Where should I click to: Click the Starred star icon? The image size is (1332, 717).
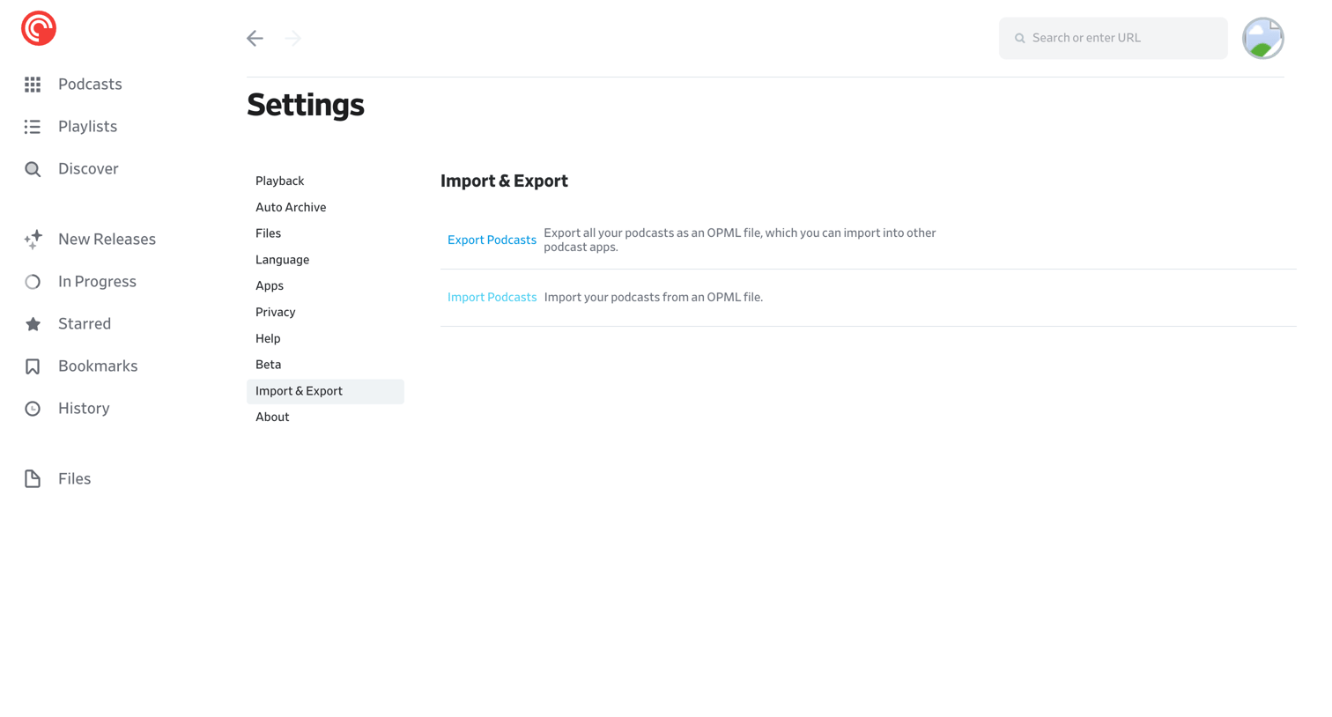pos(33,324)
